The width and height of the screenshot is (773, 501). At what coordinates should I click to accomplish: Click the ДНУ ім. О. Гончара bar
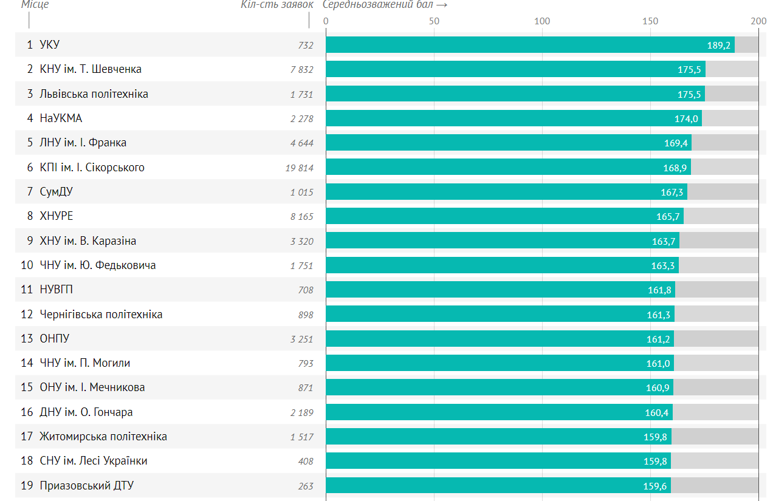[x=499, y=412]
